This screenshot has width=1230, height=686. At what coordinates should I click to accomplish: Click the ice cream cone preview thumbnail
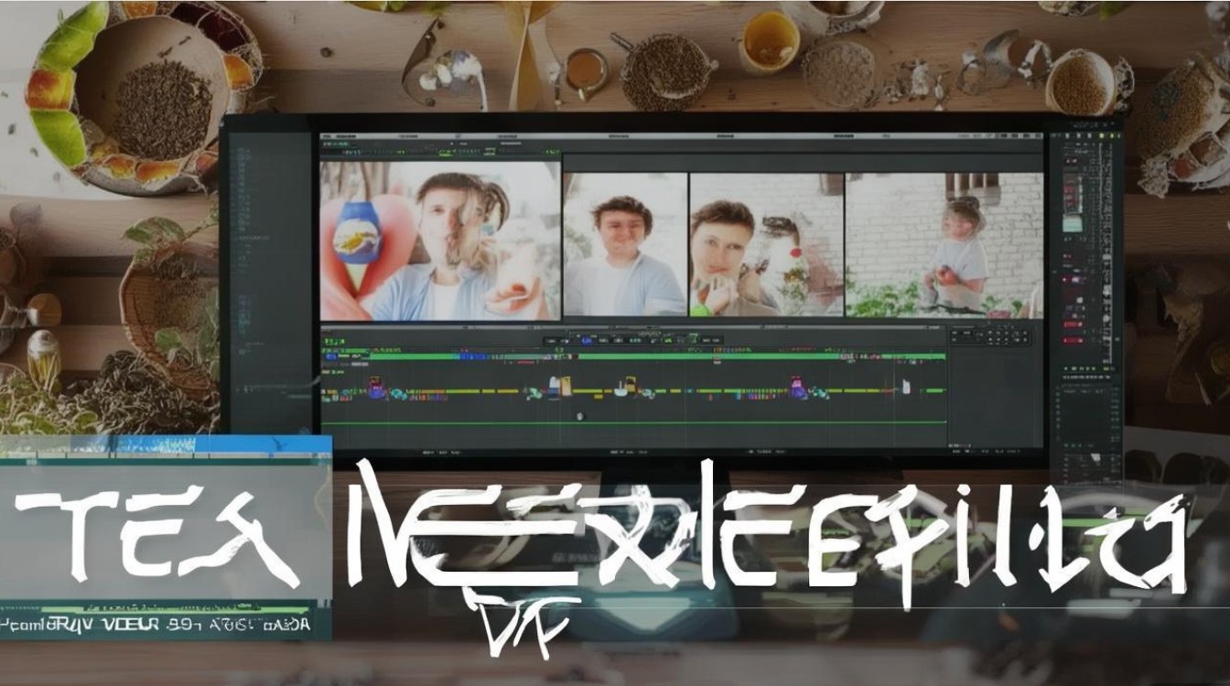pyautogui.click(x=438, y=241)
